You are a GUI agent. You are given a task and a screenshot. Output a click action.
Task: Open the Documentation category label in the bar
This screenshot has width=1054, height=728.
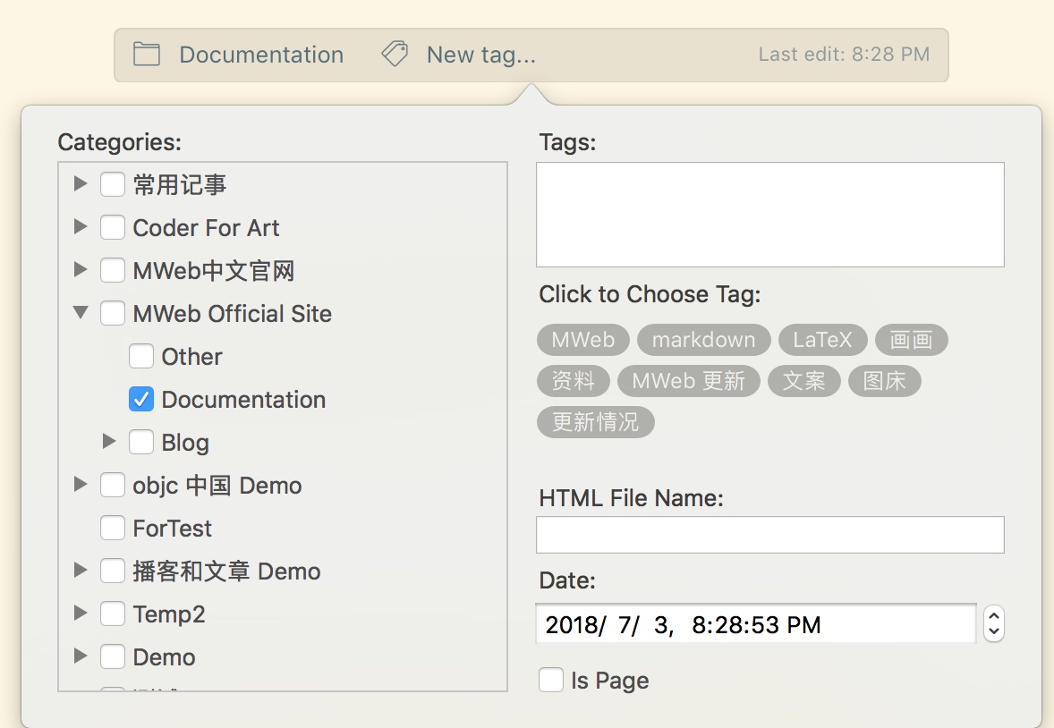click(x=261, y=55)
